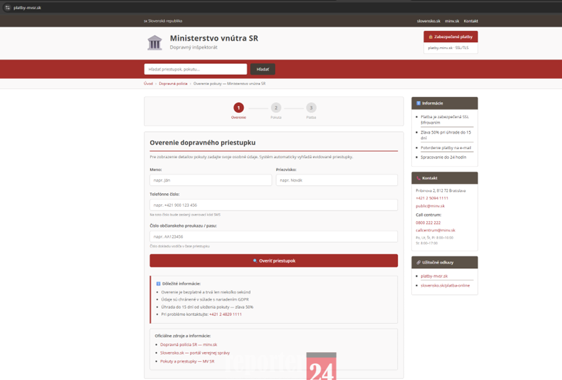Click the info icon in Informácie header
Viewport: 562px width, 380px height.
pos(418,103)
